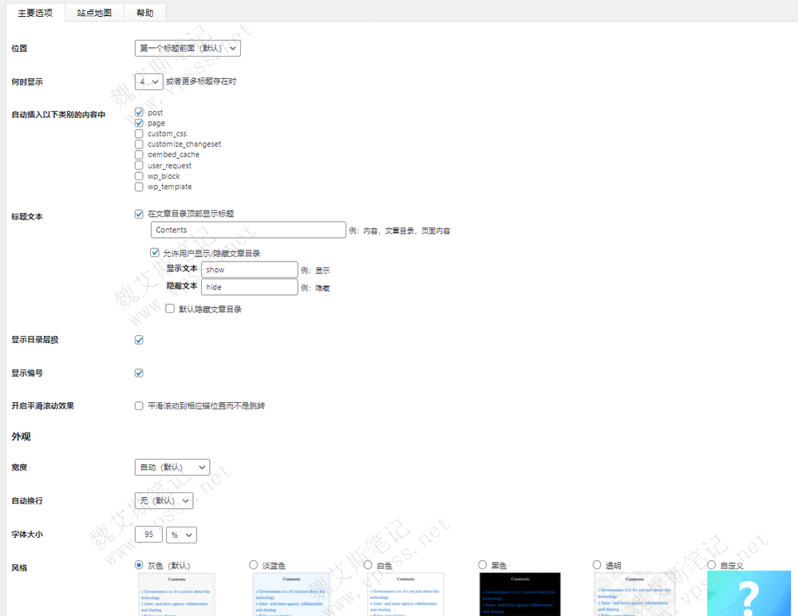Open the 宽度 dropdown set to 自动
Image resolution: width=798 pixels, height=616 pixels.
(x=172, y=467)
